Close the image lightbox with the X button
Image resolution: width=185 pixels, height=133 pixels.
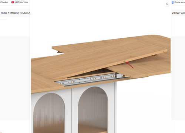point(167,4)
